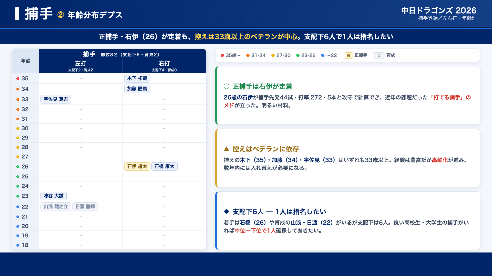The width and height of the screenshot is (492, 276).
Task: Select the 味谷 大誠 player chip
Action: 54,196
